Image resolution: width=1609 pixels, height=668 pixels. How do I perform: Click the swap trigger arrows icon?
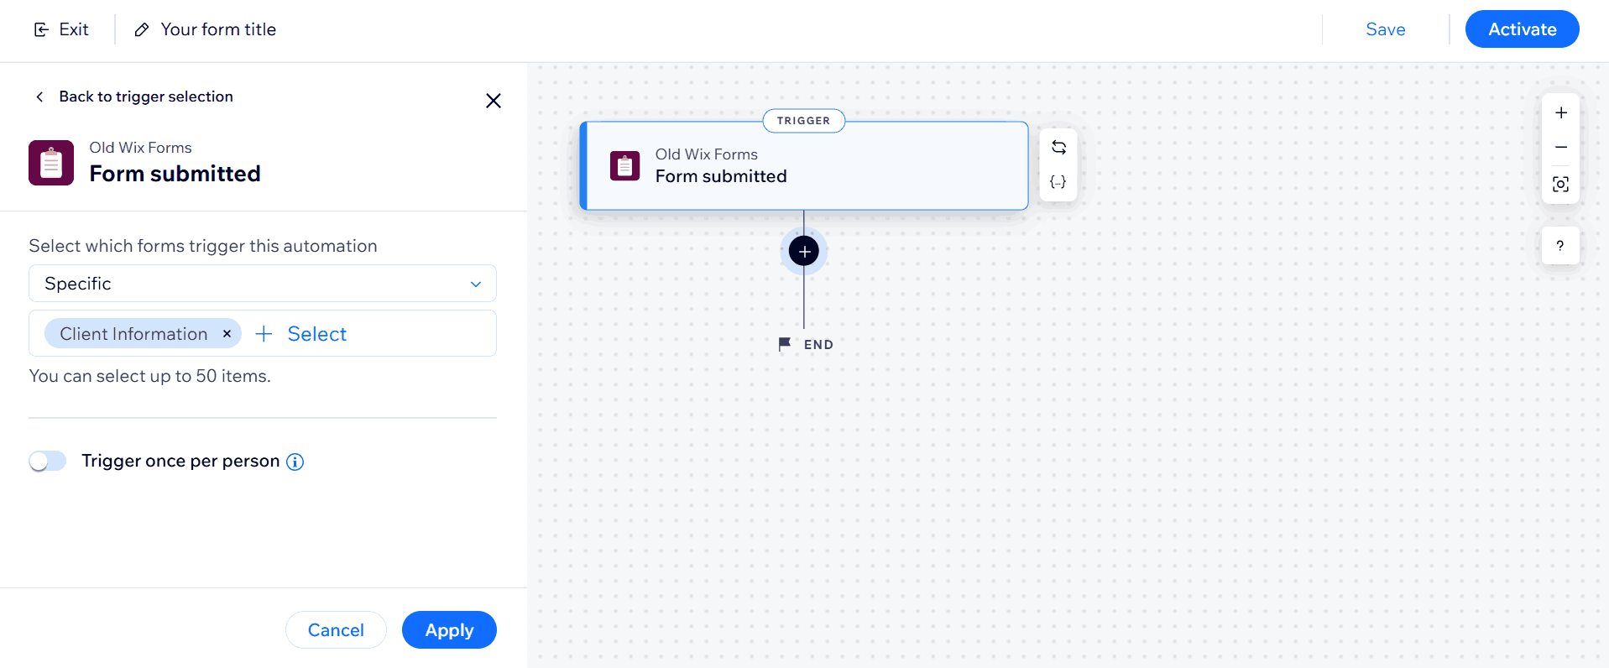[1058, 148]
